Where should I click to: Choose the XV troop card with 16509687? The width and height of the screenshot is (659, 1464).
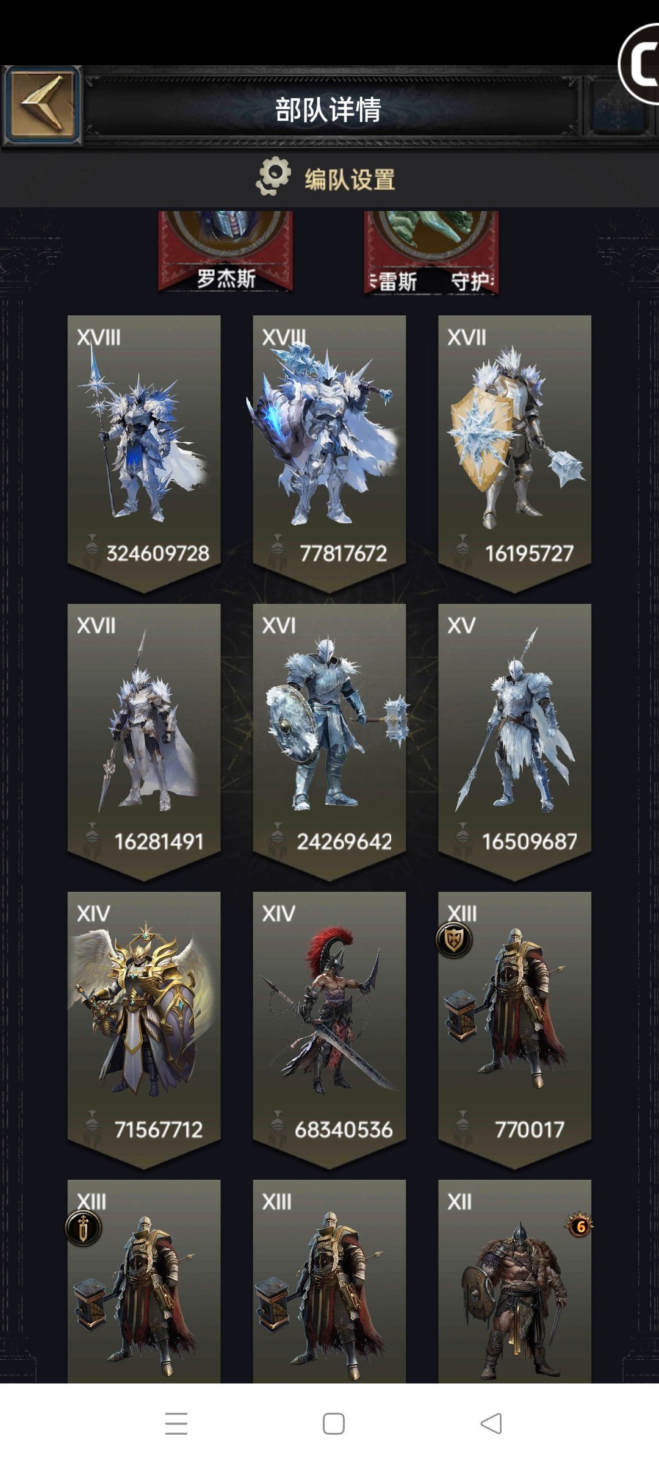[514, 741]
